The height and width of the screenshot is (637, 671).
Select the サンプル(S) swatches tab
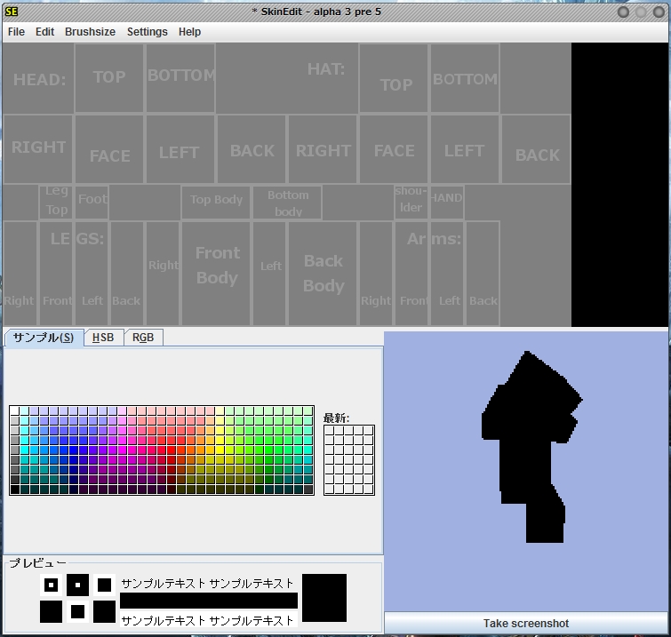[x=44, y=338]
